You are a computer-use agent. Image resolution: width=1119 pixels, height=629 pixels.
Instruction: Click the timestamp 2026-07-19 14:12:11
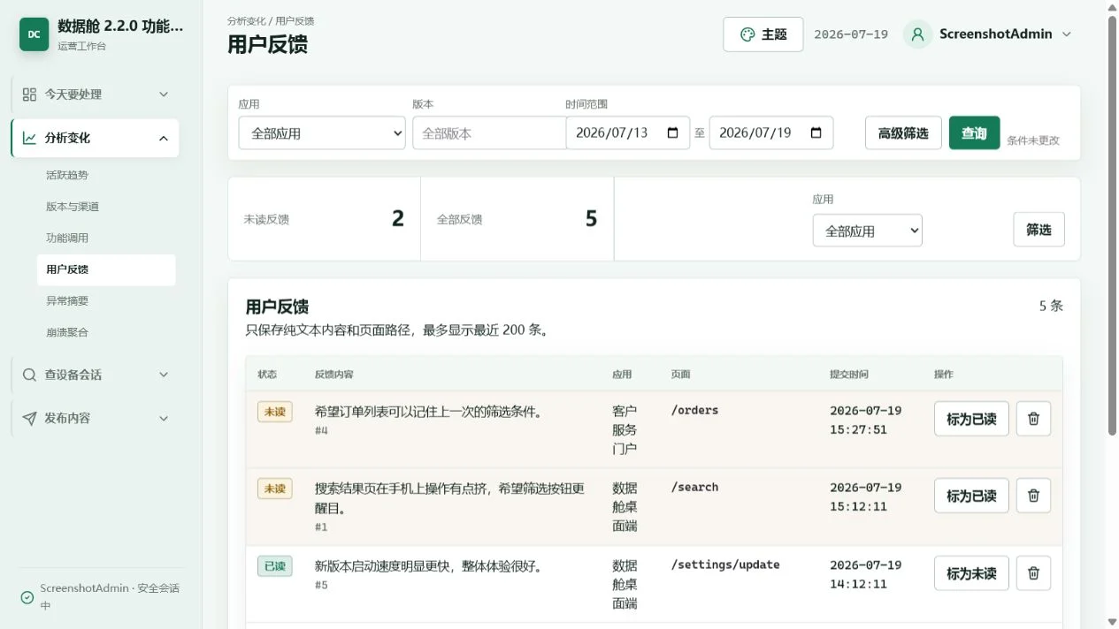click(x=865, y=574)
